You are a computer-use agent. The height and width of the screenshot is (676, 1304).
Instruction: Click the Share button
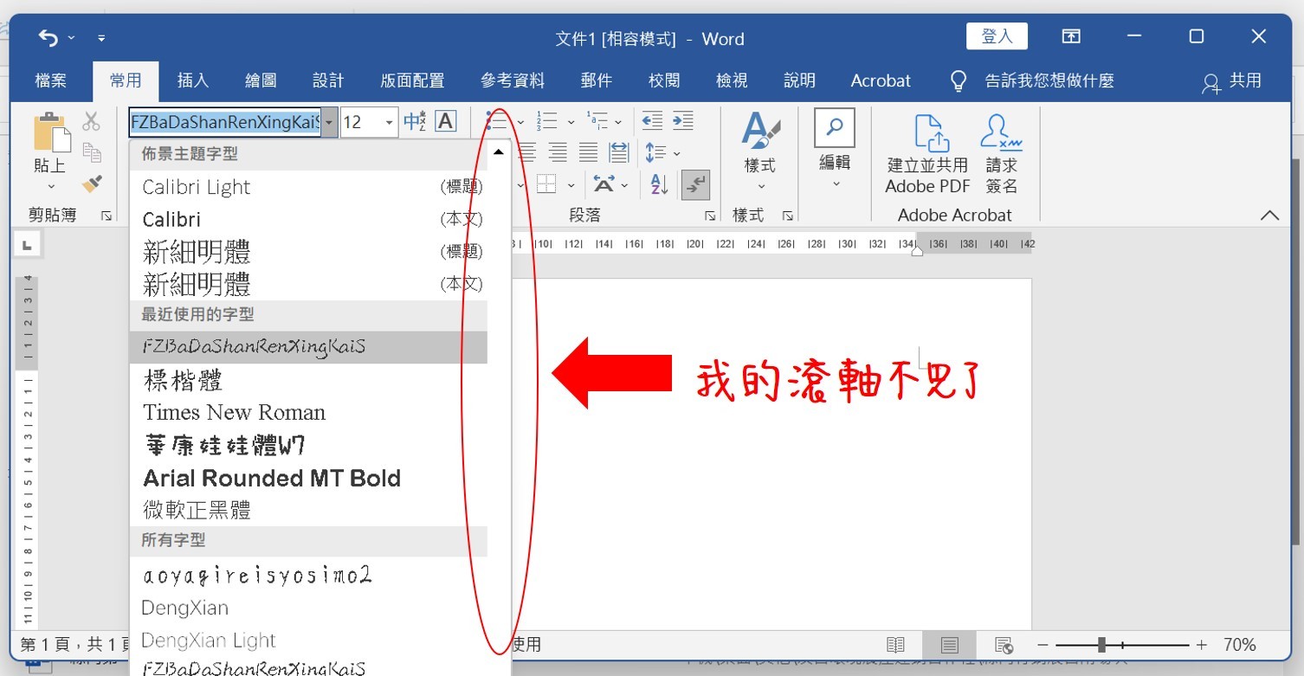point(1232,81)
